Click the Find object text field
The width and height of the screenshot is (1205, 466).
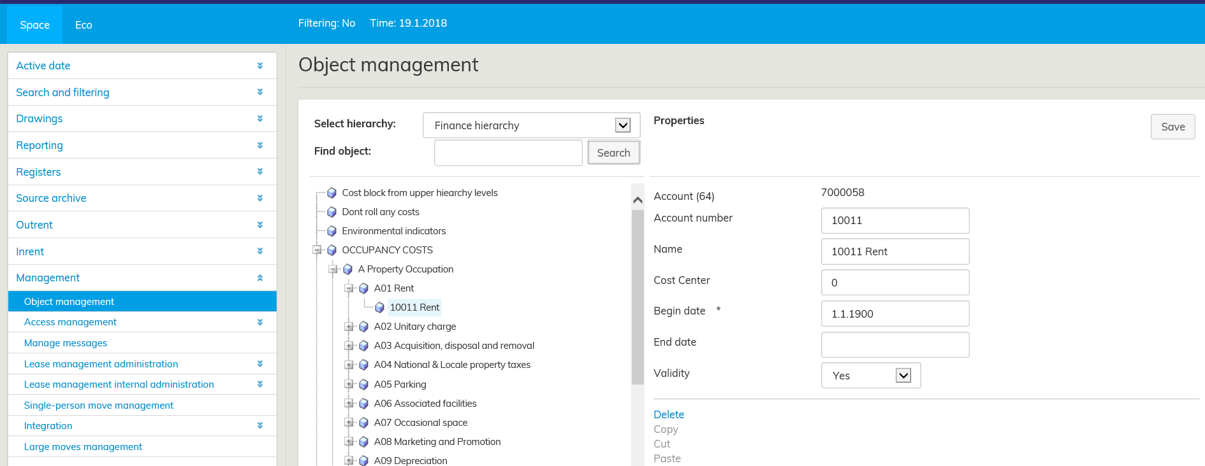tap(508, 153)
